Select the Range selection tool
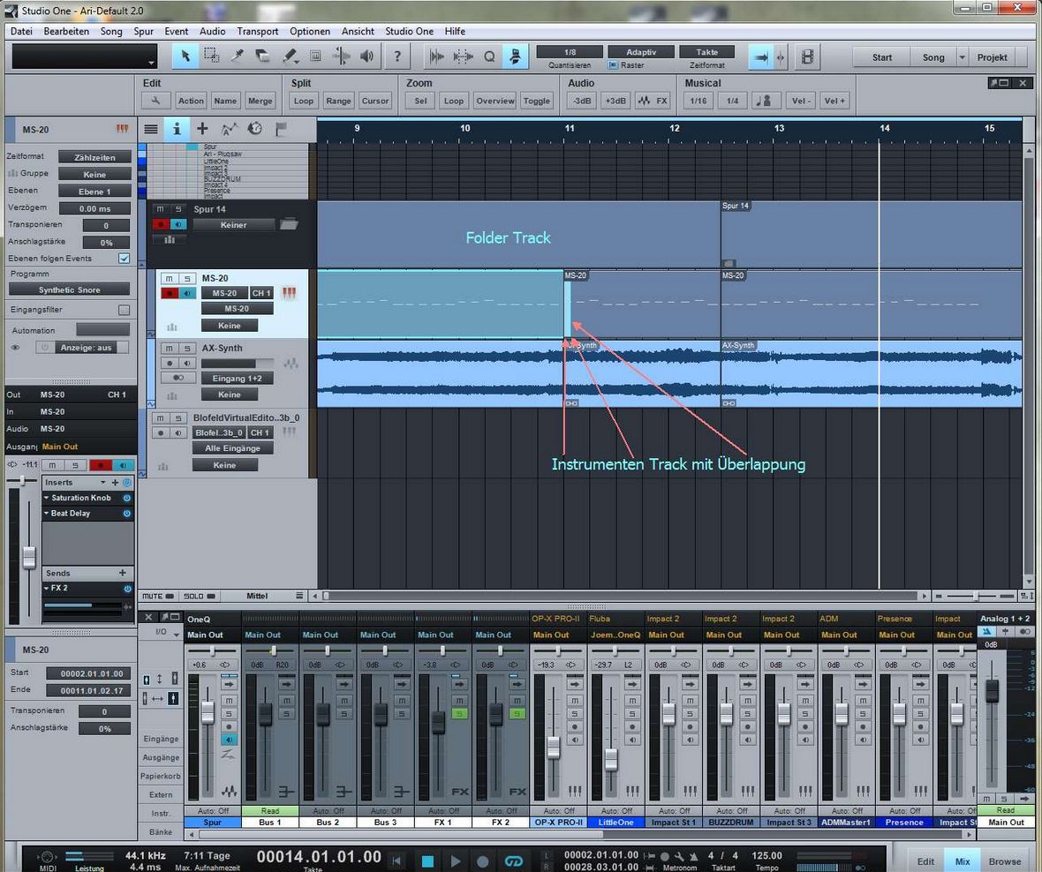The width and height of the screenshot is (1042, 872). (x=211, y=56)
